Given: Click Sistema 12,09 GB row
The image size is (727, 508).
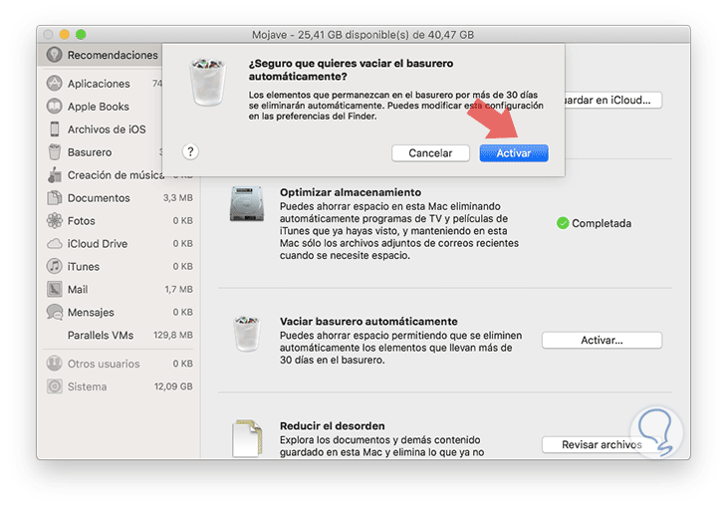Looking at the screenshot, I should 120,386.
